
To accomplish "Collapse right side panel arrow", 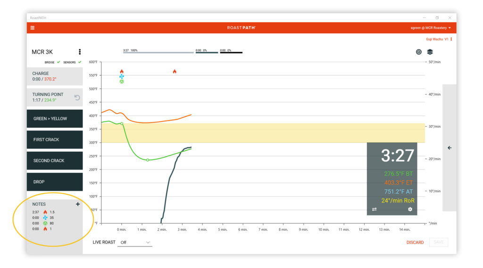I will [x=450, y=148].
